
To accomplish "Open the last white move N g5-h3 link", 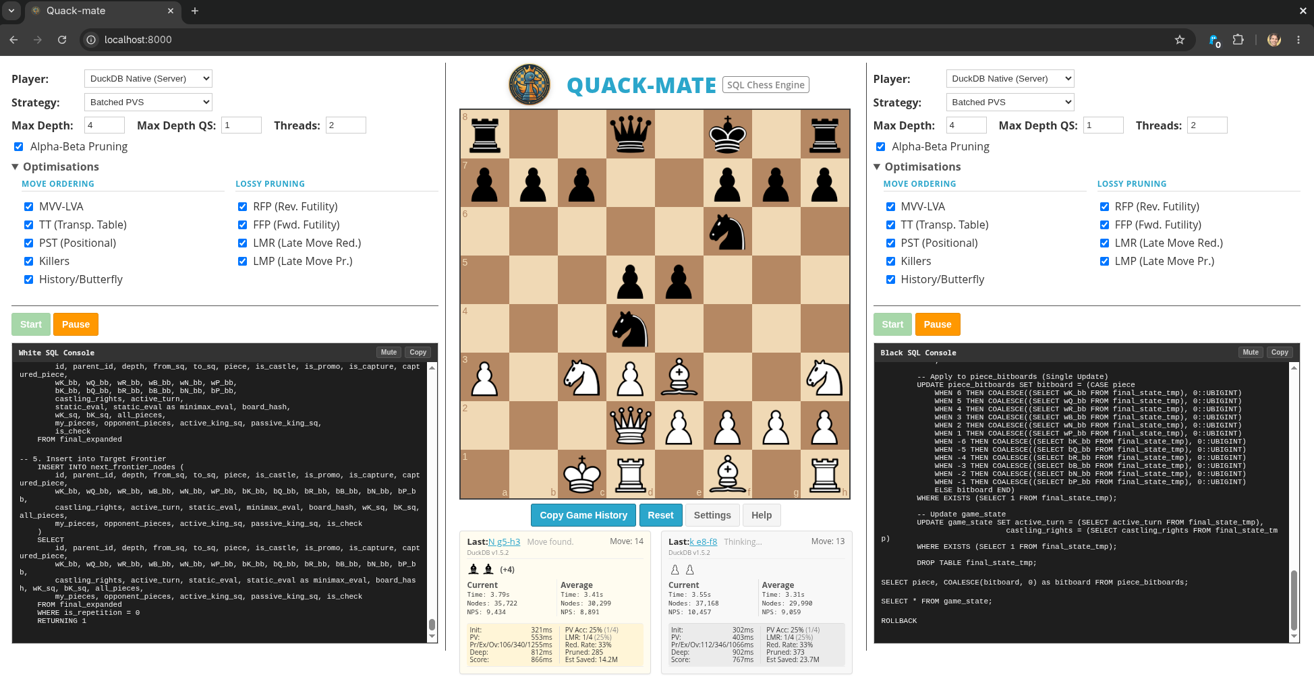I will (x=504, y=541).
